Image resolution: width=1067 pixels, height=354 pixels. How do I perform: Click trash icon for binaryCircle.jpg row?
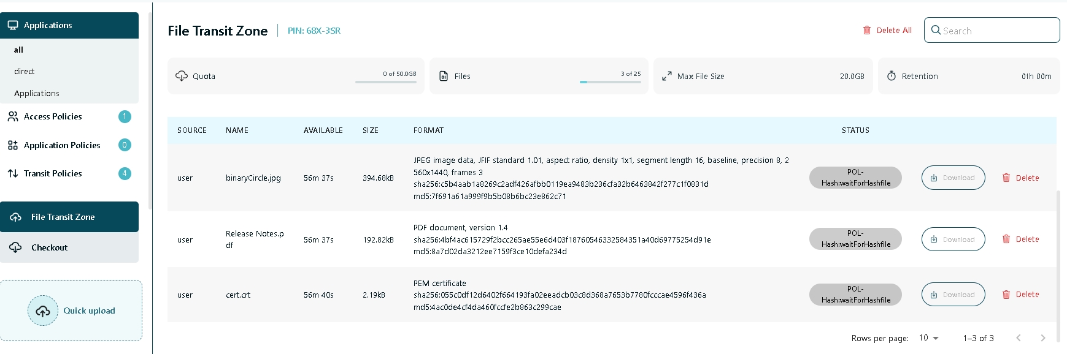pyautogui.click(x=1006, y=178)
